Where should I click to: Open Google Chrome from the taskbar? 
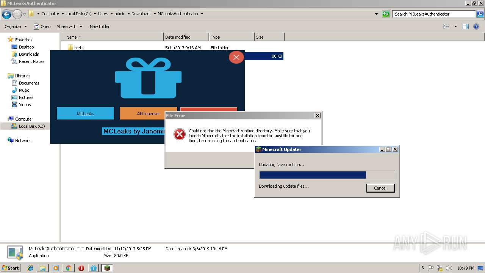click(68, 268)
